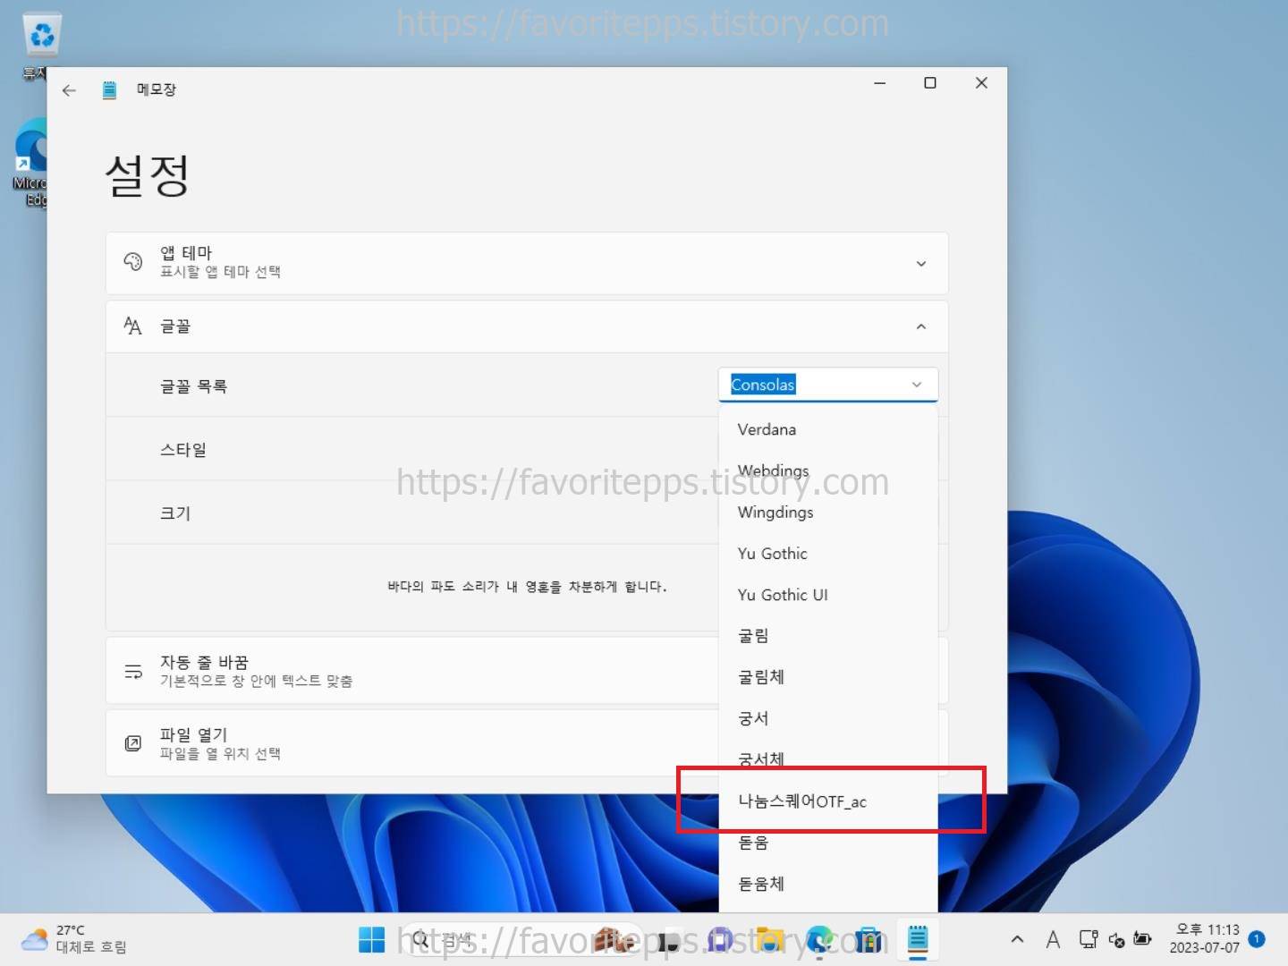
Task: Open the Windows Start menu
Action: (371, 940)
